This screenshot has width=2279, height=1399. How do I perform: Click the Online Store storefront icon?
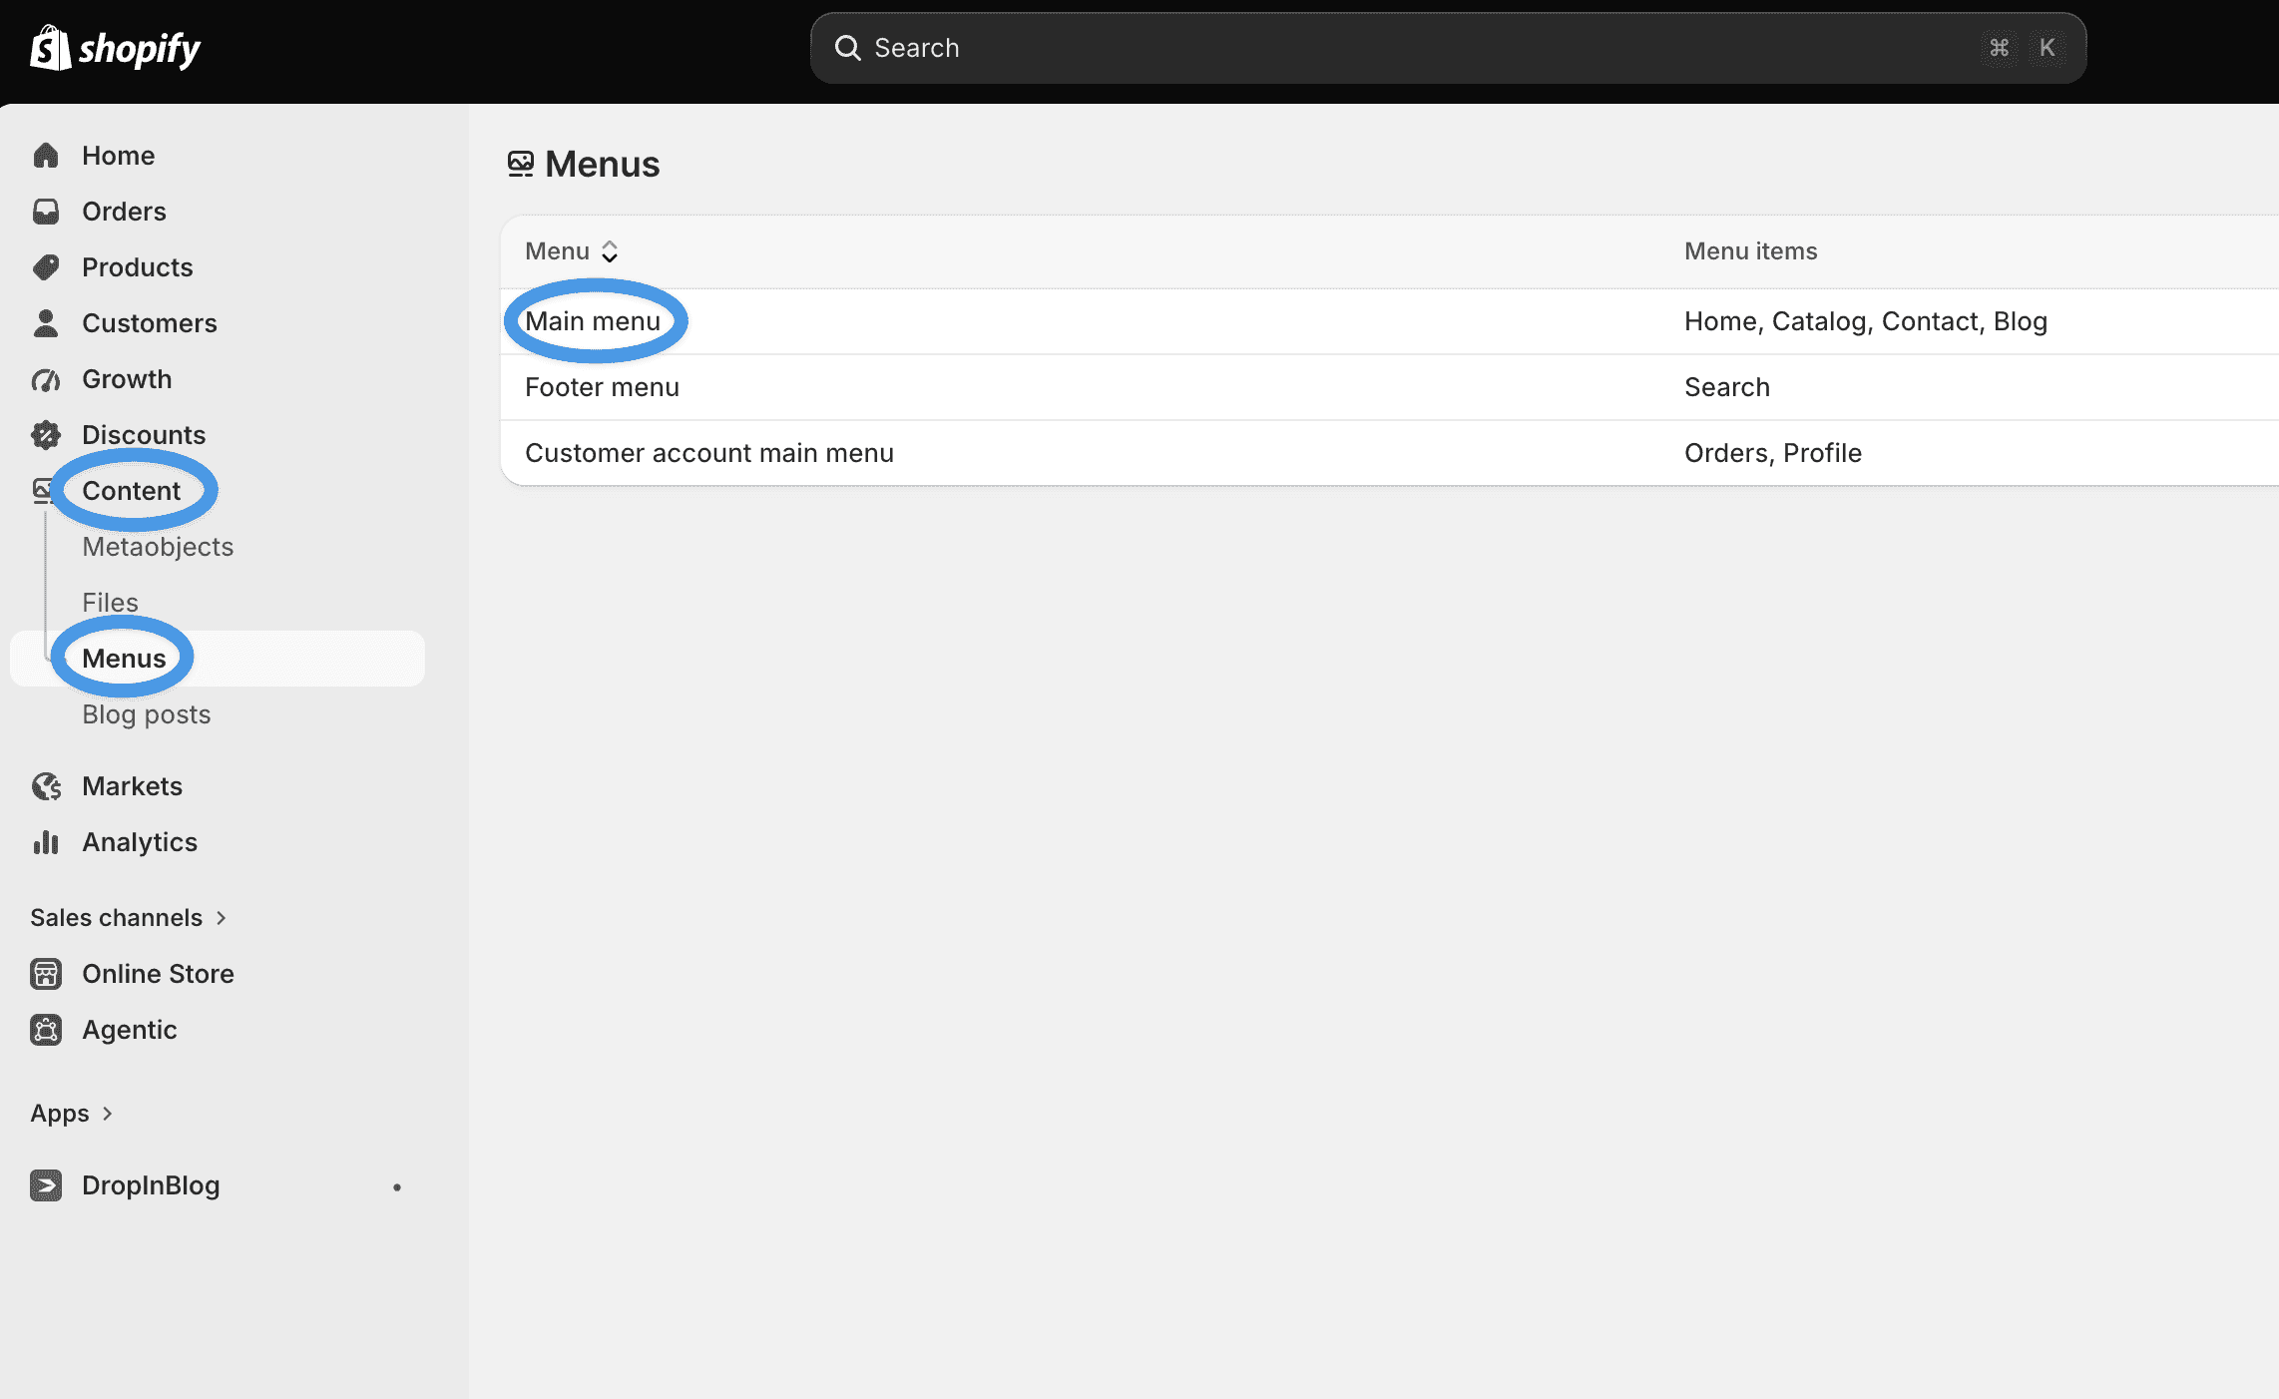46,974
